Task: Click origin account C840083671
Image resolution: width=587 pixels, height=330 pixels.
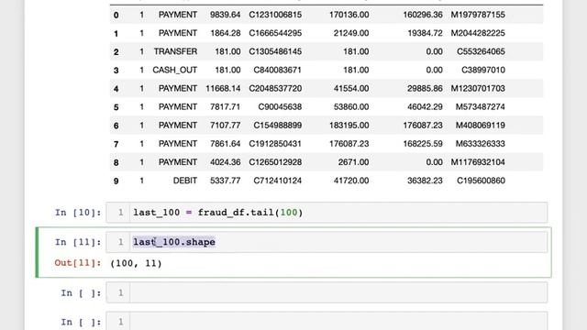Action: 277,70
